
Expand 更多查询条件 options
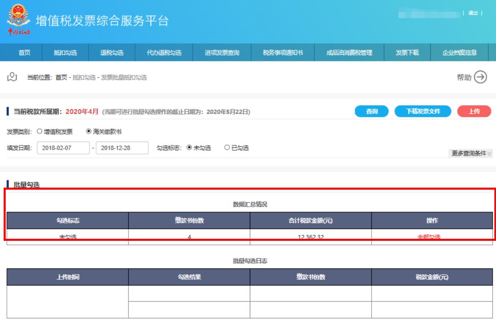click(x=472, y=153)
